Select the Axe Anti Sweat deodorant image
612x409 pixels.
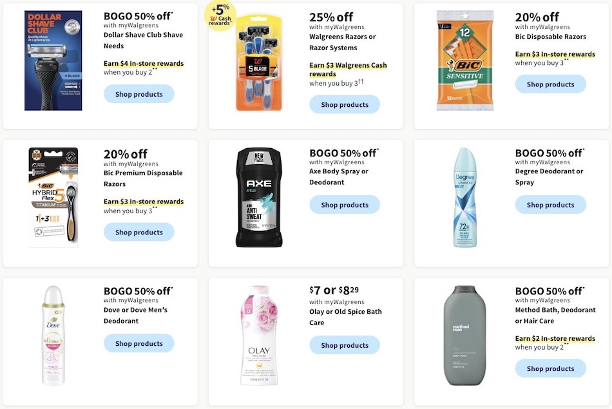coord(260,196)
